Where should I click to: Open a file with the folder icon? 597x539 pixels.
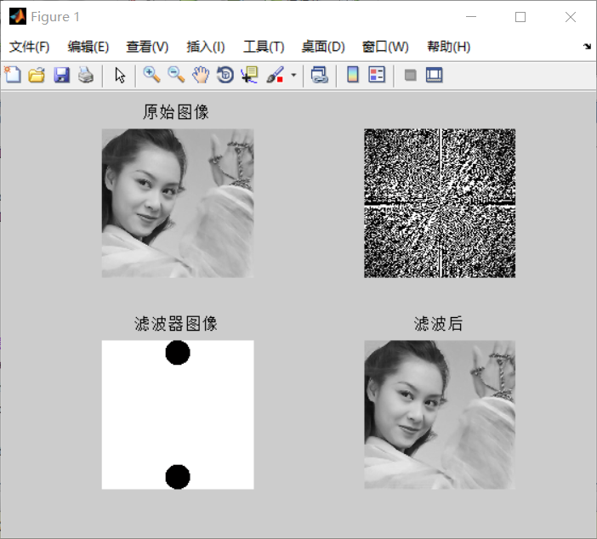coord(37,75)
